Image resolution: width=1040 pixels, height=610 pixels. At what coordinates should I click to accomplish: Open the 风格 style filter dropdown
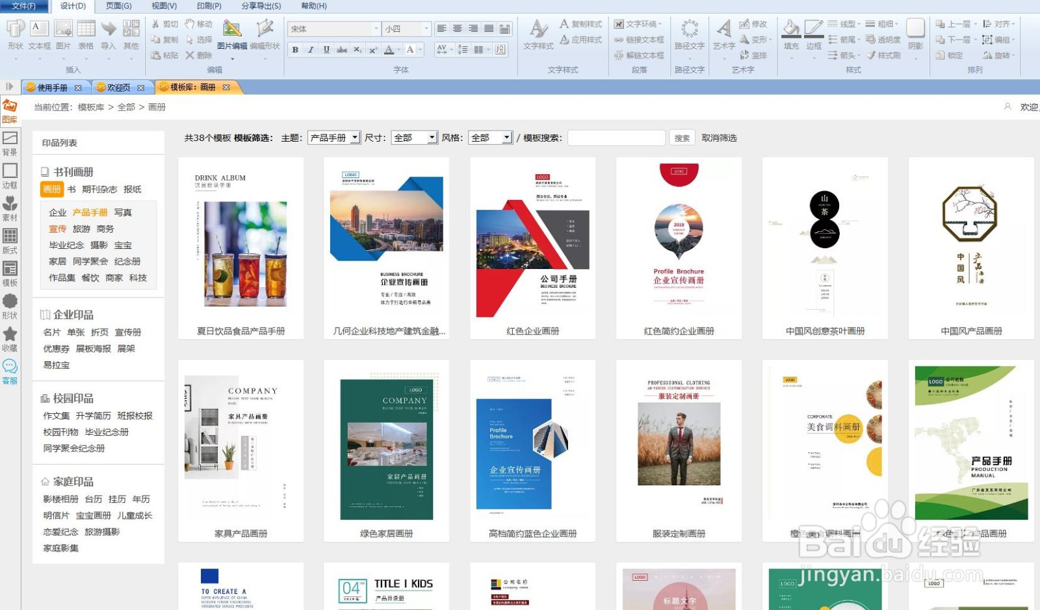[x=491, y=138]
